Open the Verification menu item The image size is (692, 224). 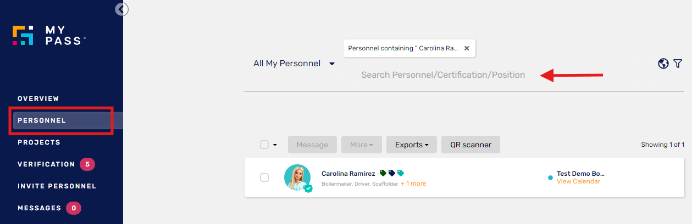click(x=46, y=164)
